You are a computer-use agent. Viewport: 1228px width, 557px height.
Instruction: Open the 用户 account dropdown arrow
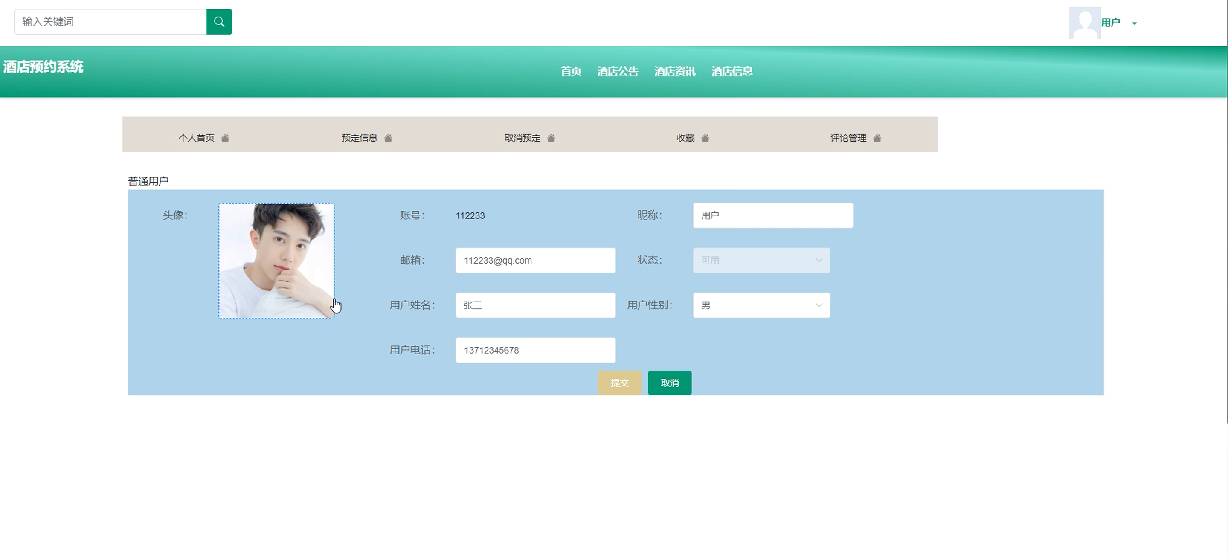click(x=1135, y=23)
